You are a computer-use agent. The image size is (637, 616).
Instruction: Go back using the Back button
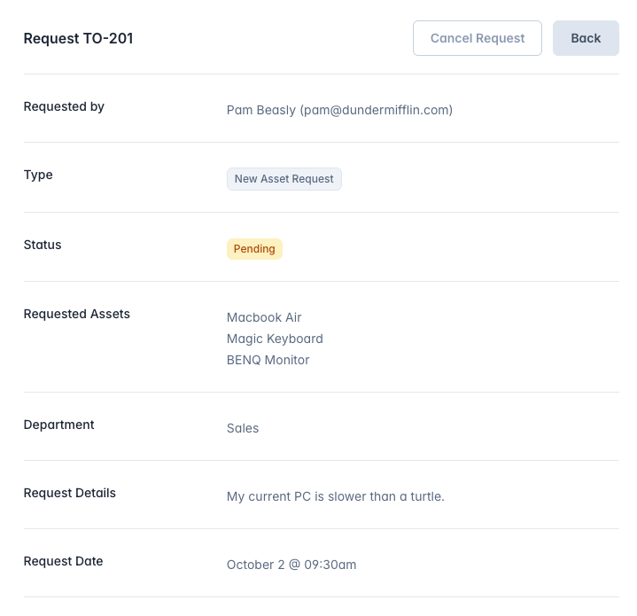point(586,38)
